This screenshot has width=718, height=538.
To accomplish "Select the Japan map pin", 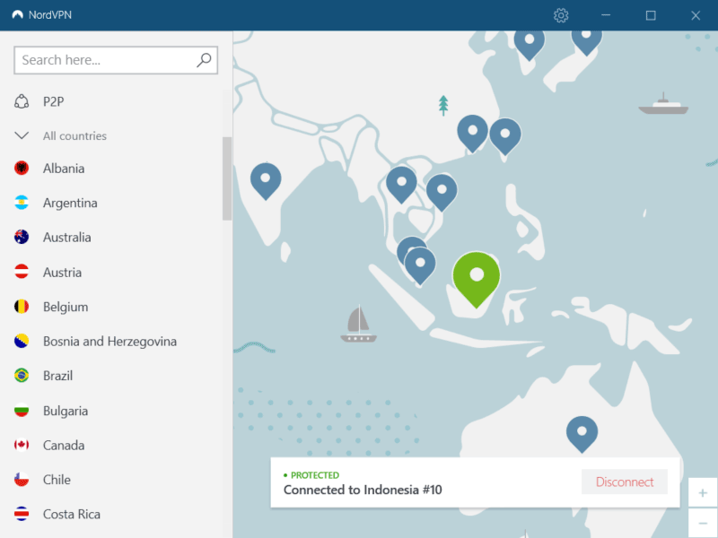I will 587,42.
